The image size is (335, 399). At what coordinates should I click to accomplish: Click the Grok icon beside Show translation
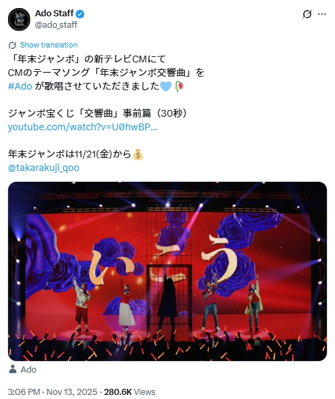tap(12, 45)
